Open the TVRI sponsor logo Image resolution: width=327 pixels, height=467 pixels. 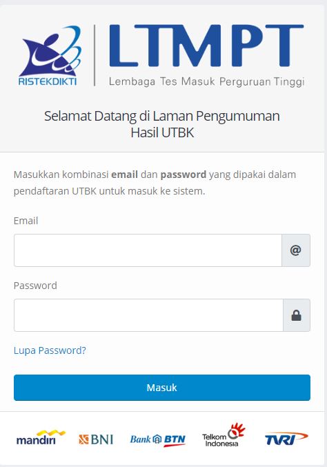click(286, 439)
